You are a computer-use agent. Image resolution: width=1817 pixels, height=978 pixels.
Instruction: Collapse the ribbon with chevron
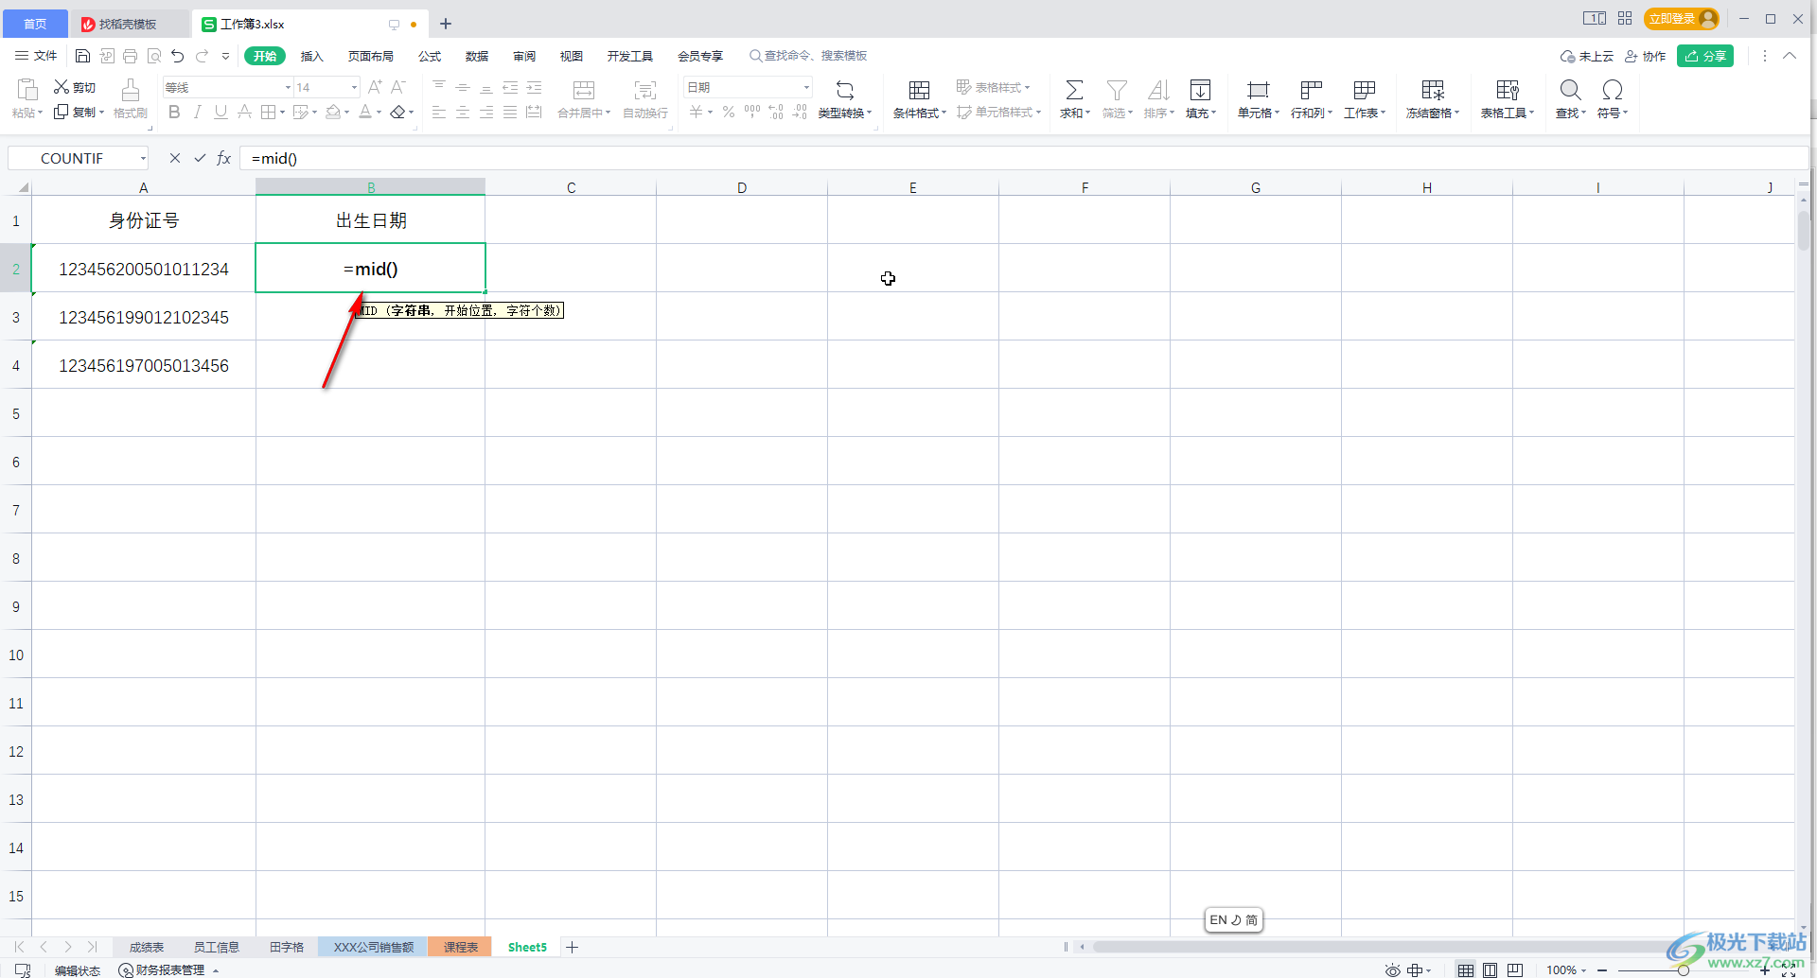1790,56
